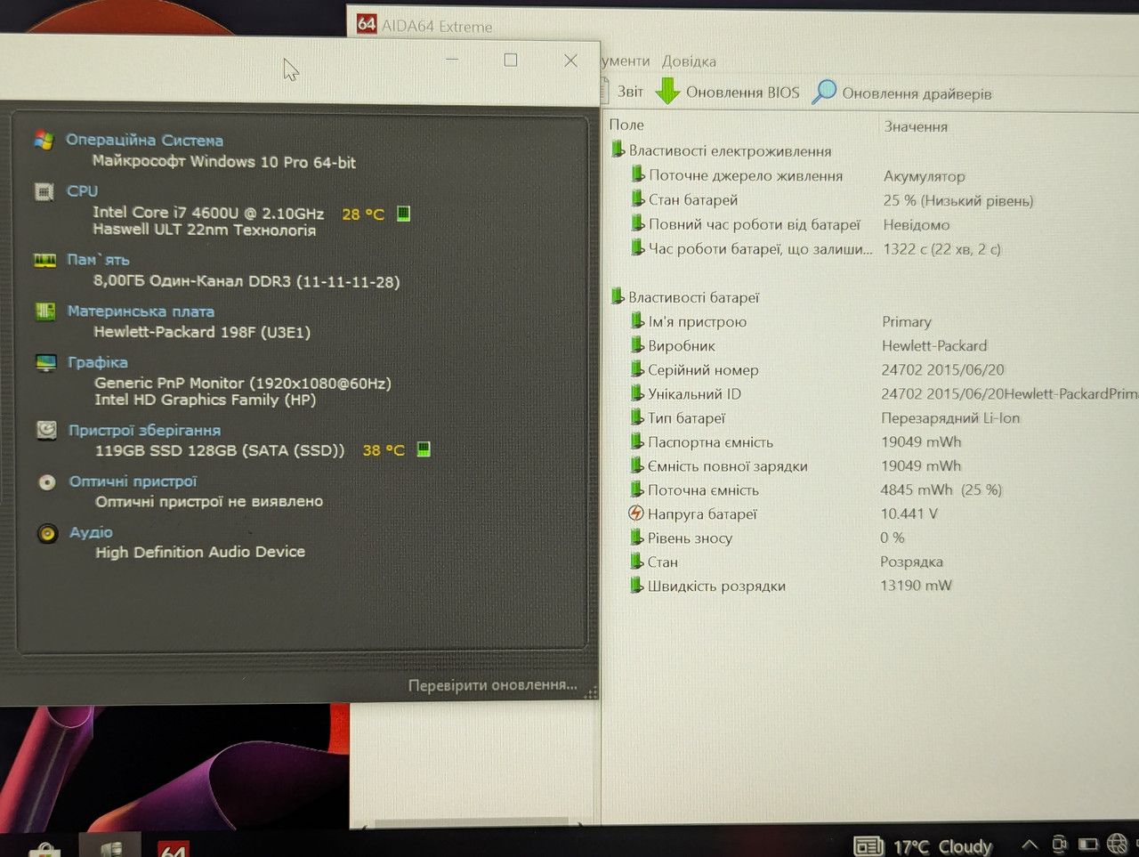
Task: Click the CPU chip icon in Speccy
Action: (x=44, y=191)
